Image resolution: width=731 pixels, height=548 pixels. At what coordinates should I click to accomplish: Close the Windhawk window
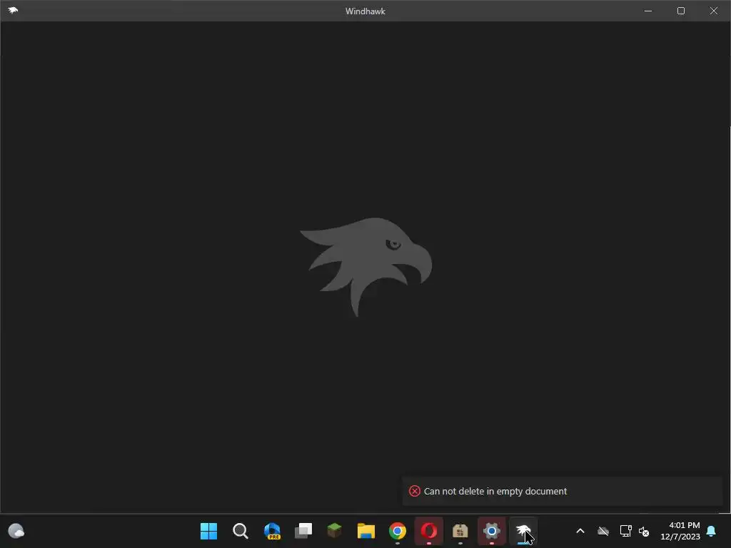tap(714, 11)
